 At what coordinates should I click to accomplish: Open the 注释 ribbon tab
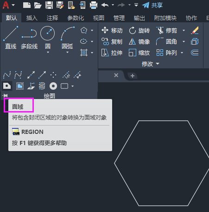[x=52, y=18]
